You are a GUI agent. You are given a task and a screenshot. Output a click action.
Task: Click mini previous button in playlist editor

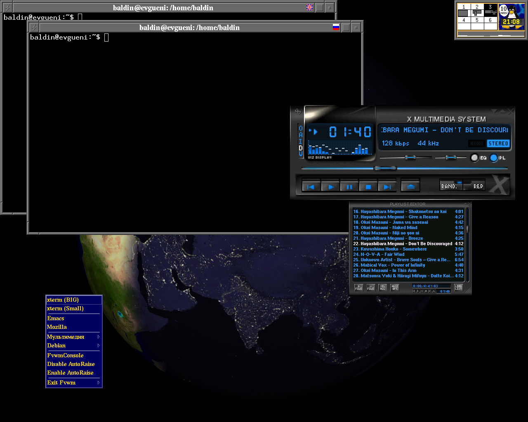click(414, 291)
